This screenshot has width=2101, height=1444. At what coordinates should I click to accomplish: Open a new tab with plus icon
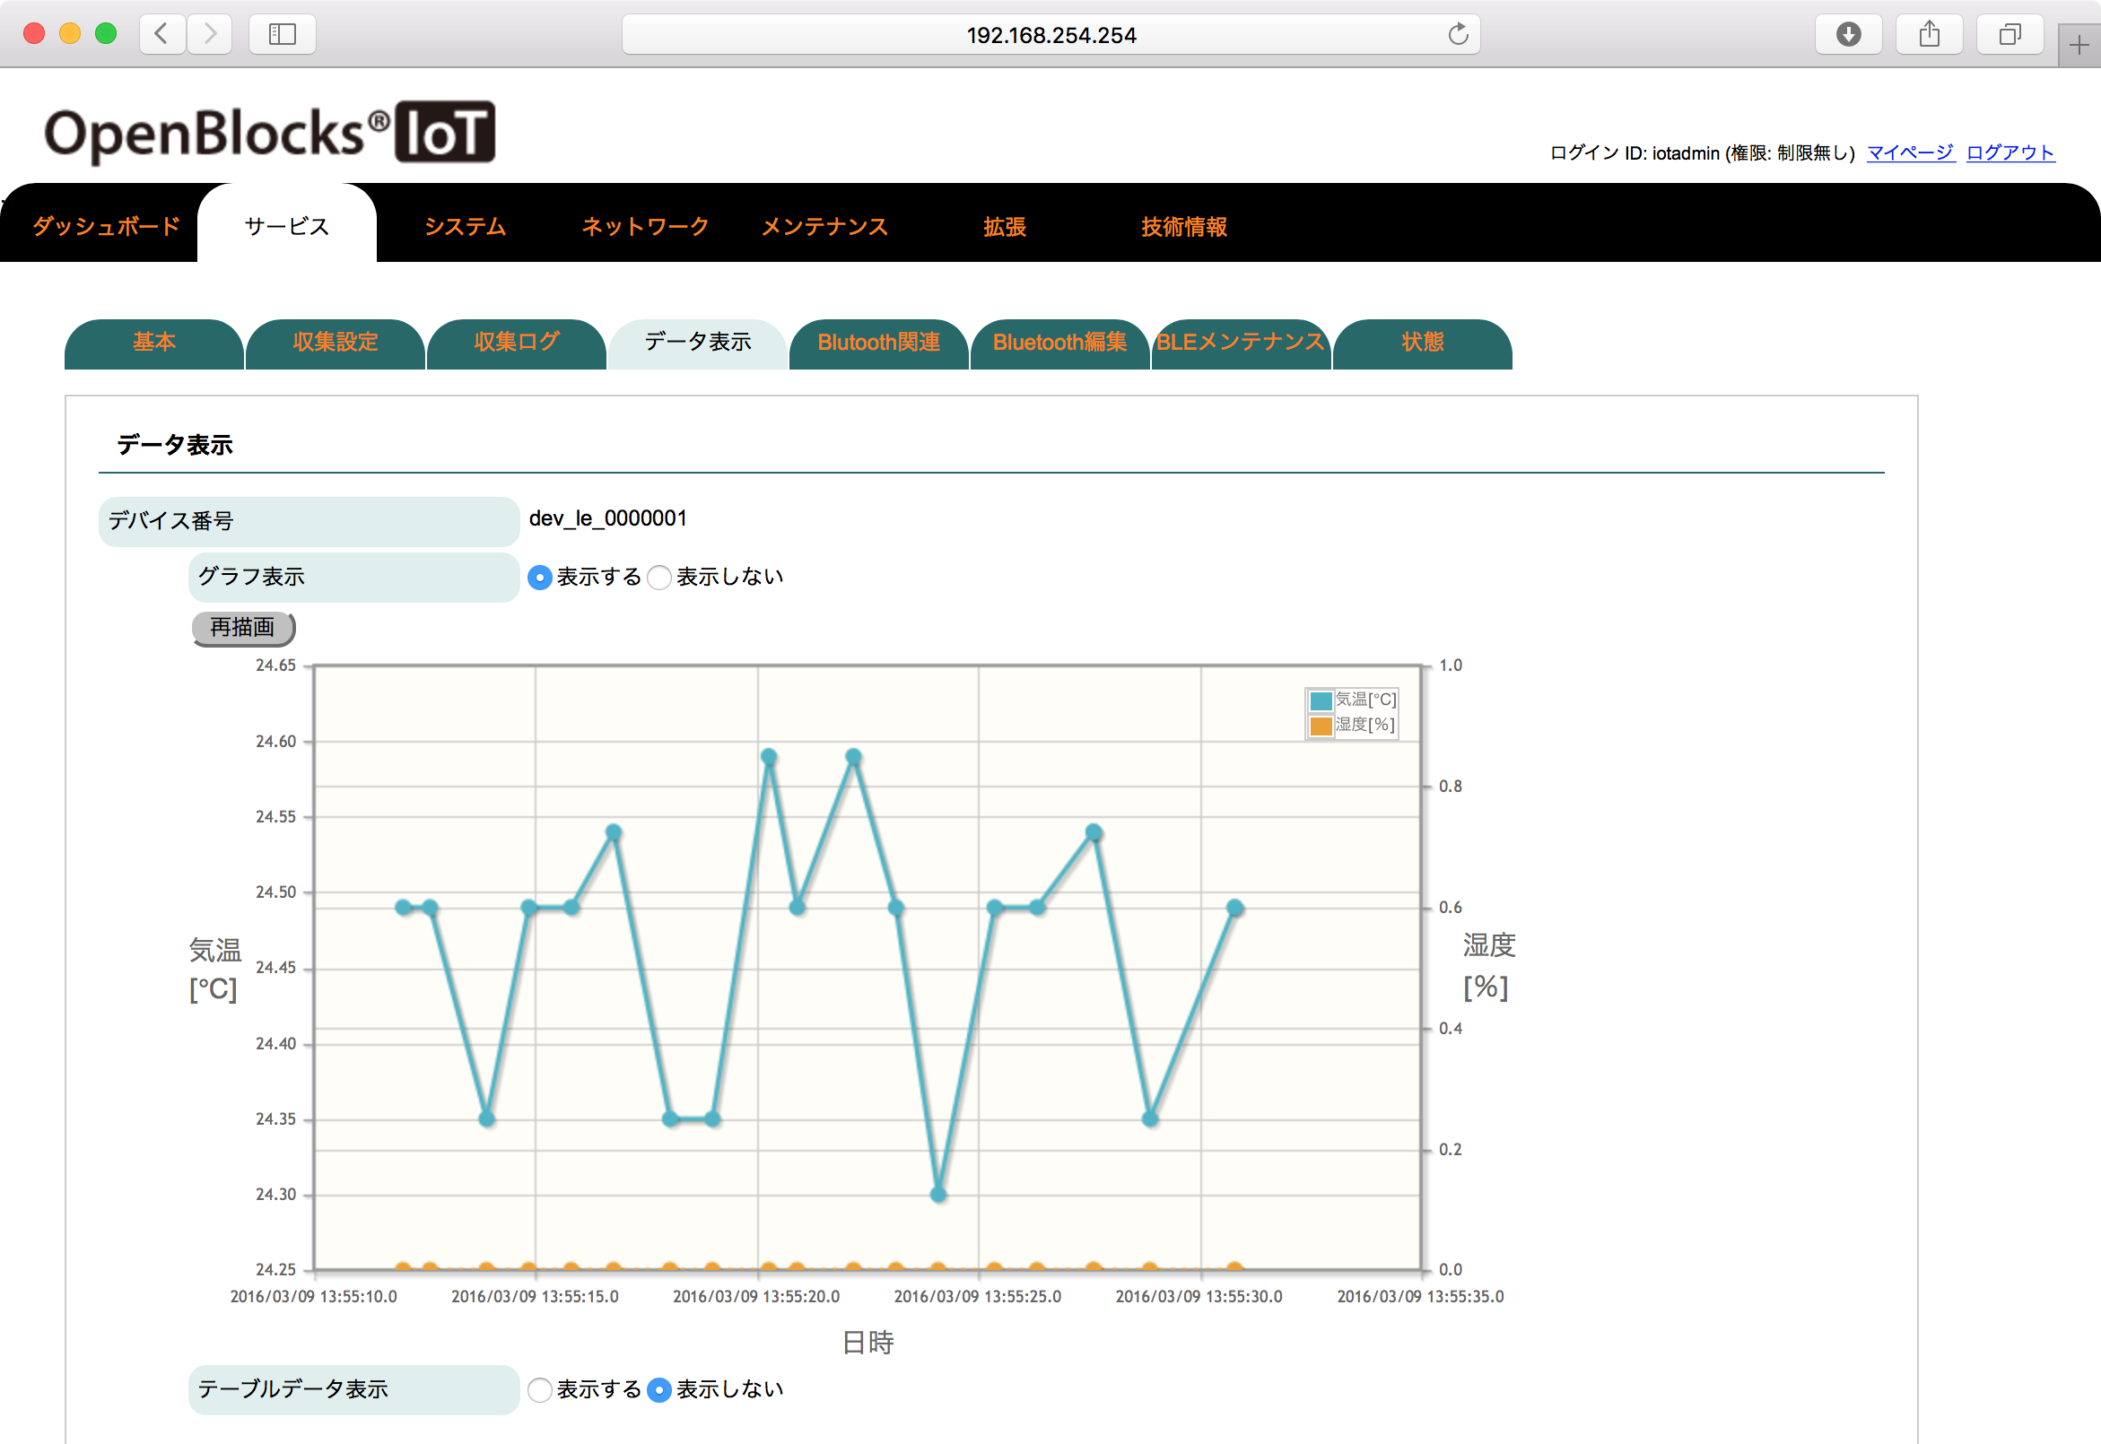pos(2079,45)
